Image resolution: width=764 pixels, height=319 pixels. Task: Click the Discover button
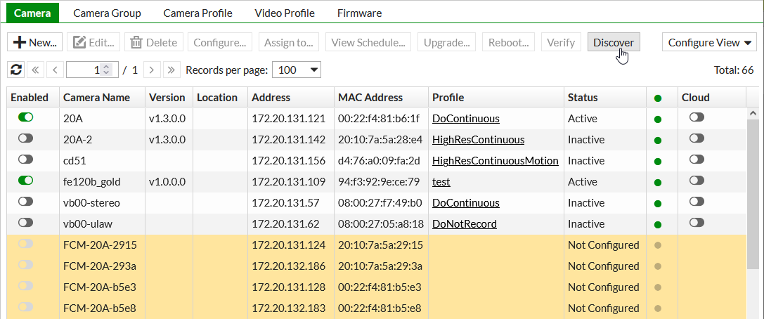pyautogui.click(x=613, y=42)
